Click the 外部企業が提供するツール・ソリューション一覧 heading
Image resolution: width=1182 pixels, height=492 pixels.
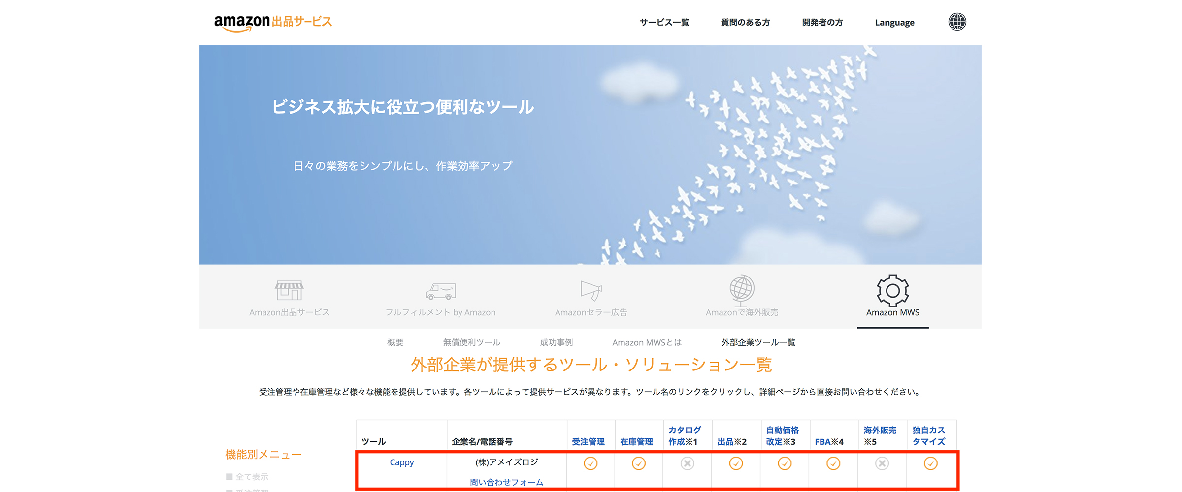coord(591,365)
